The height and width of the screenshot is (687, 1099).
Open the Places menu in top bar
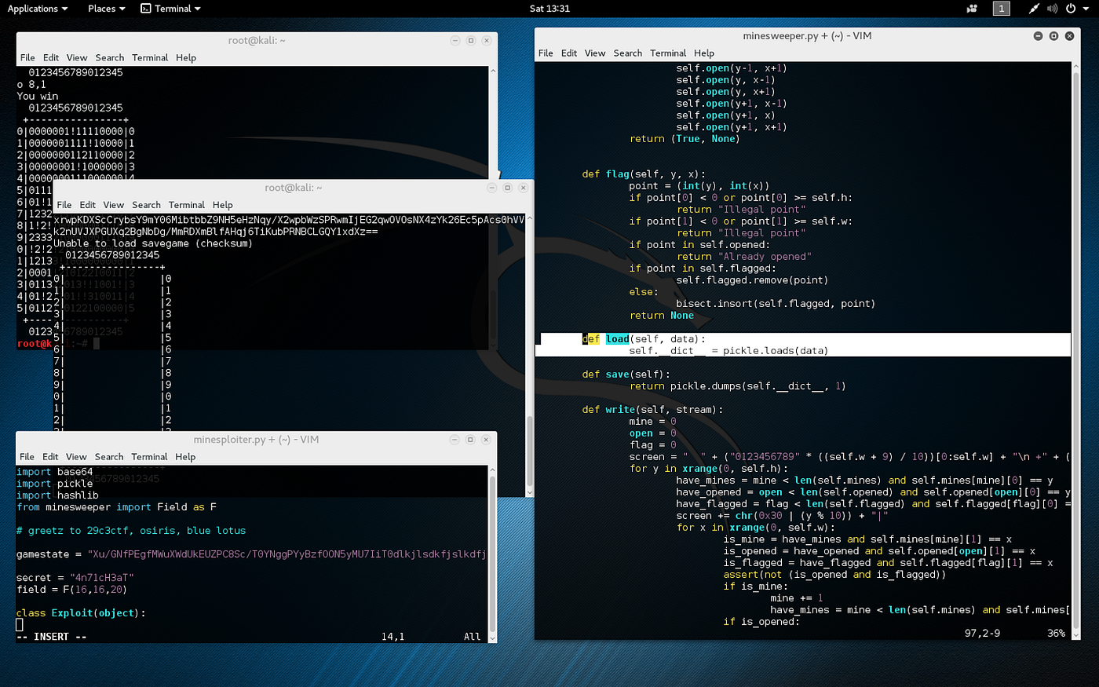tap(106, 9)
